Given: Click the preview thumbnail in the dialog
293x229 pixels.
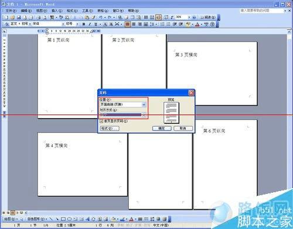Looking at the screenshot, I should pyautogui.click(x=171, y=113).
